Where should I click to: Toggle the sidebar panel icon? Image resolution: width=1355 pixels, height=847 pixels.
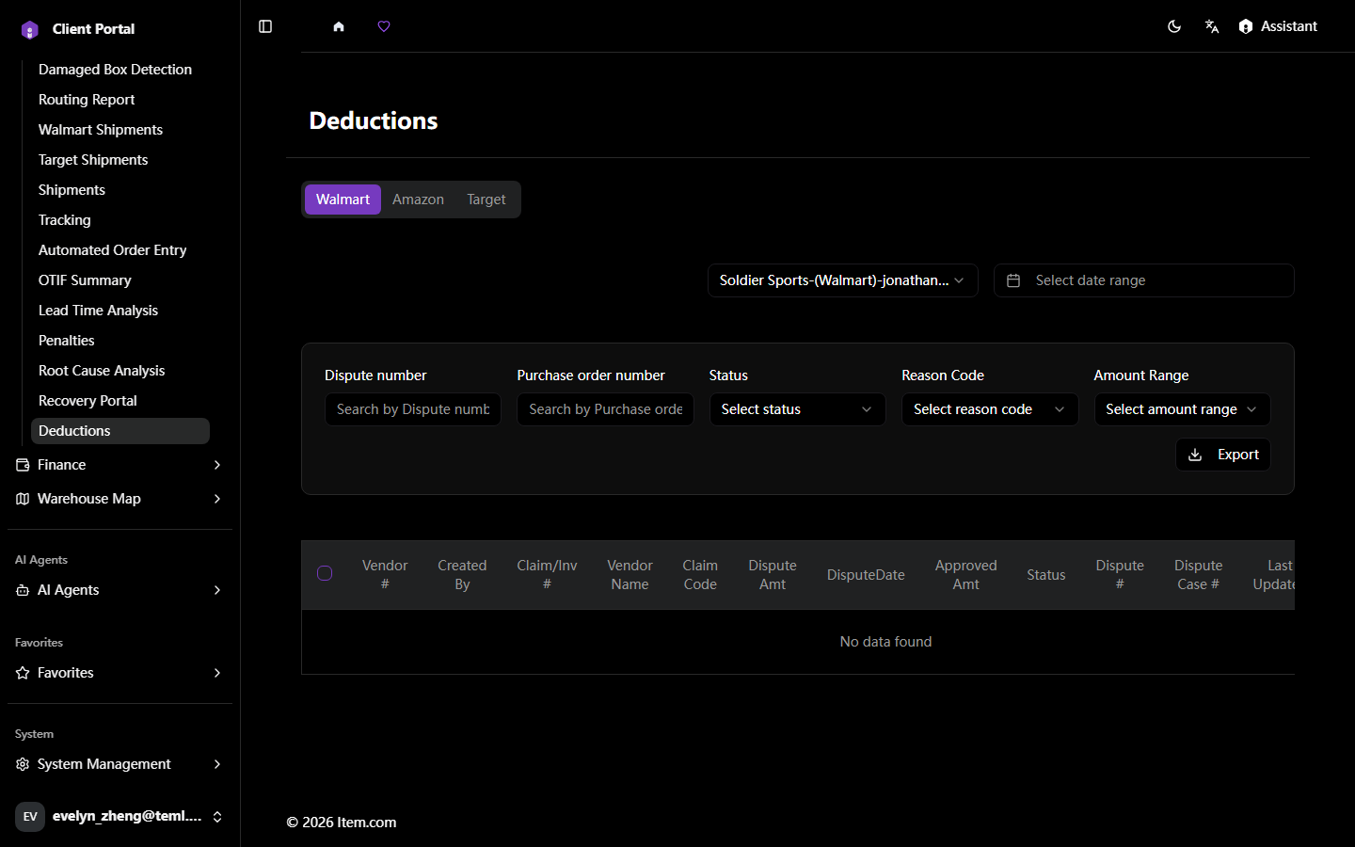coord(265,26)
